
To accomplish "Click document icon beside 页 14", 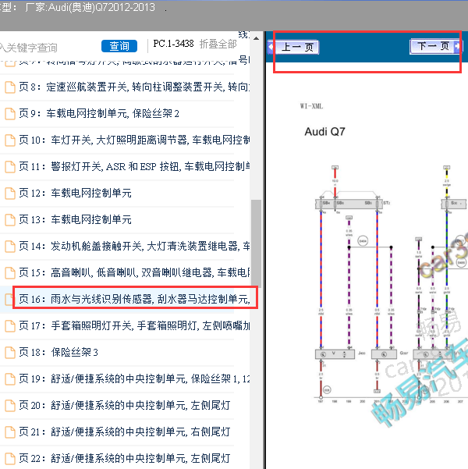I will [x=10, y=247].
